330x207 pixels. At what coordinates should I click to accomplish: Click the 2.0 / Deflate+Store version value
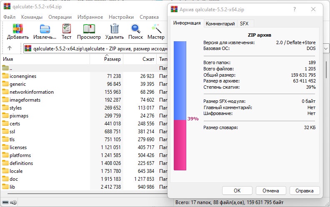pos(296,42)
